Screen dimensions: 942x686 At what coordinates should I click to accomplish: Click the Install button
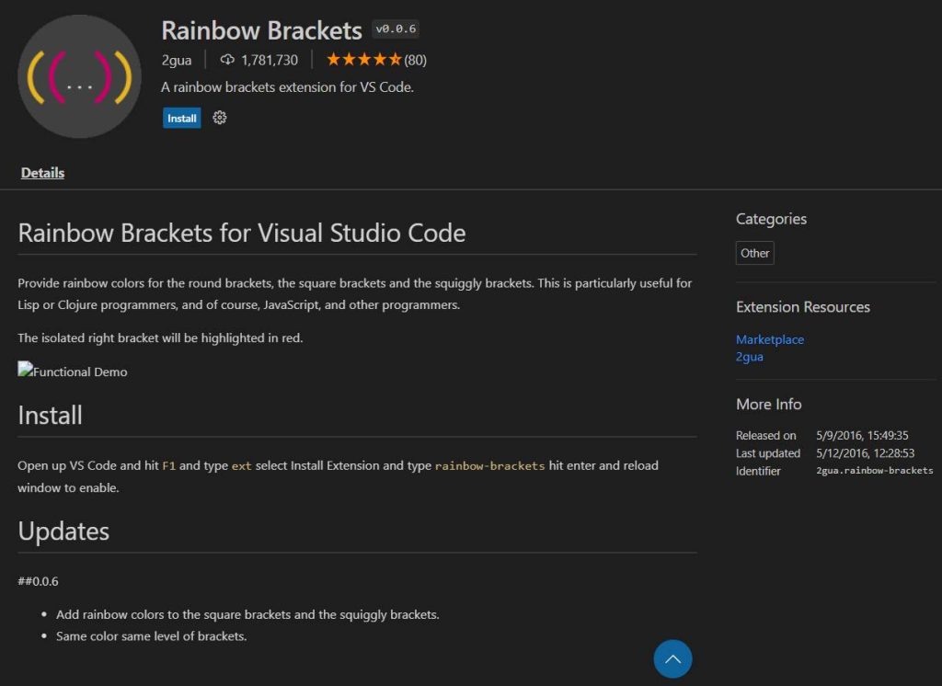[x=181, y=118]
